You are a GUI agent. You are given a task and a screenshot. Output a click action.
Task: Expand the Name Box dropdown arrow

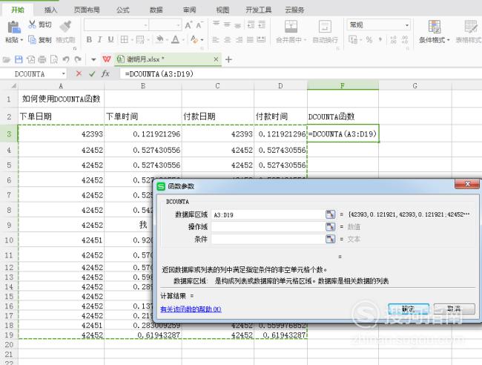[x=63, y=73]
